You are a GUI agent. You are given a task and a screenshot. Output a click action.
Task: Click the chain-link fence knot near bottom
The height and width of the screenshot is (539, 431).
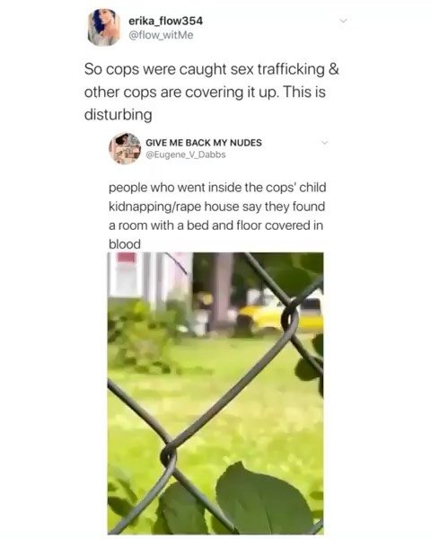[169, 455]
